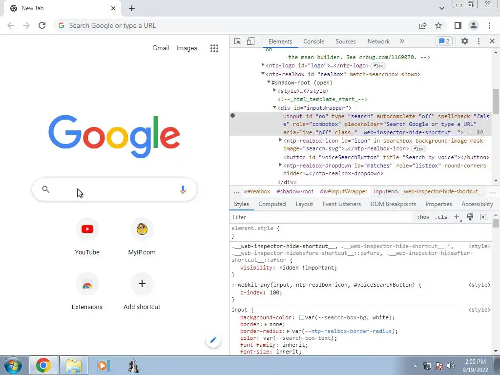Click the Add shortcut plus tile
This screenshot has height=375, width=500.
tap(142, 292)
